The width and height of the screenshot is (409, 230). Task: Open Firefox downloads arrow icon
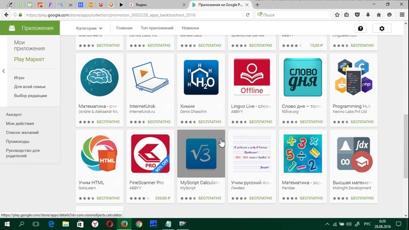pos(368,15)
